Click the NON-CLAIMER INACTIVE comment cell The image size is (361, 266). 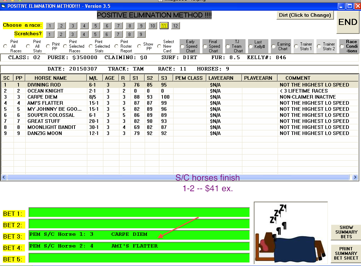click(x=318, y=97)
